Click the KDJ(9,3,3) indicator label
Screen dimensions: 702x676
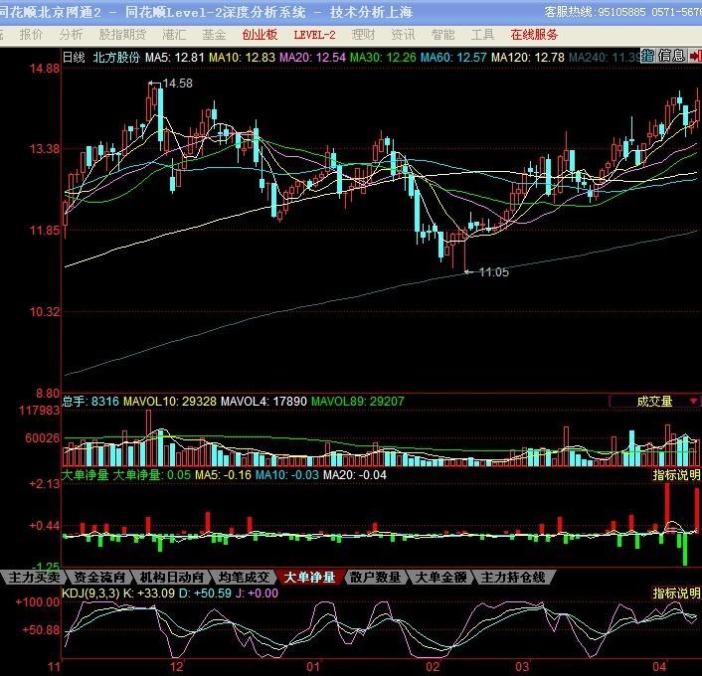tap(90, 593)
